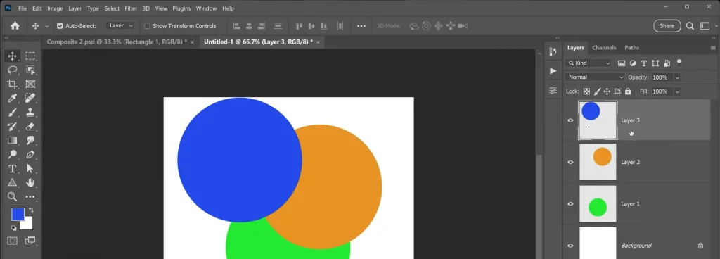Select the Spot Healing Brush tool
Viewport: 720px width, 259px height.
(30, 99)
